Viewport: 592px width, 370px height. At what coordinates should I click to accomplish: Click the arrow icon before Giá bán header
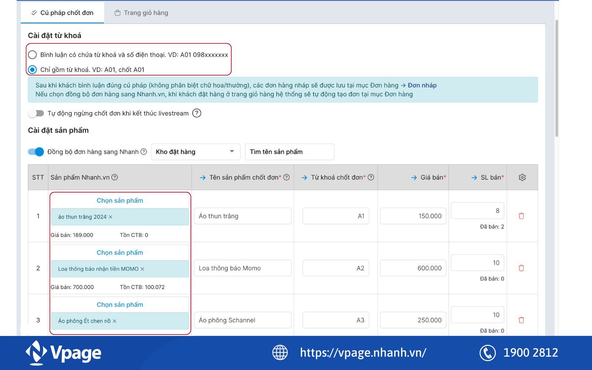414,178
